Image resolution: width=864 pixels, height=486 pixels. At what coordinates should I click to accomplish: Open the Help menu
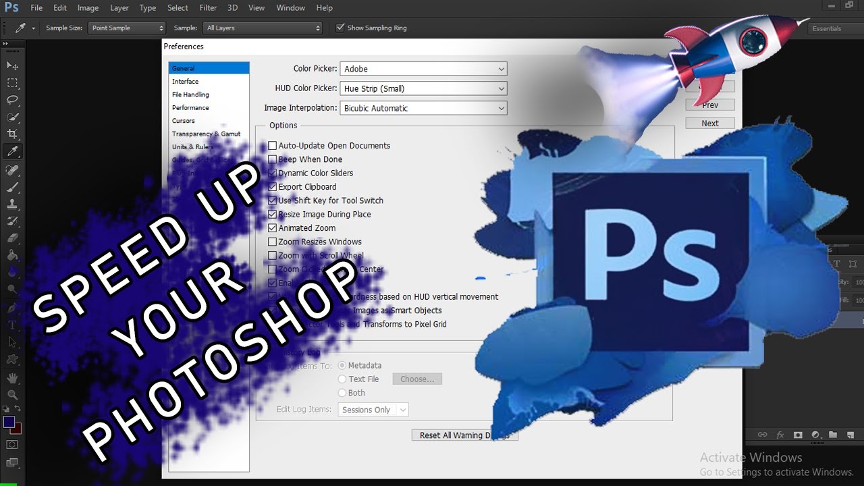pos(325,8)
